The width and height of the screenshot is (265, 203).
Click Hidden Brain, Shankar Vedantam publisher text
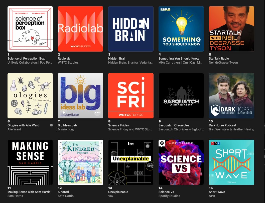coord(131,63)
